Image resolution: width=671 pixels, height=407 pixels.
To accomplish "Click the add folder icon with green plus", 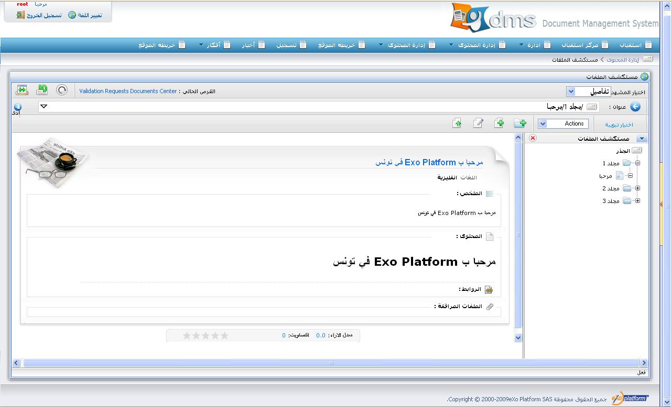I will coord(520,123).
